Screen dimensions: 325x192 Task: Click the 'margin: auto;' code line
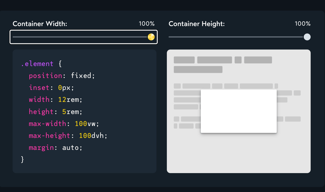point(56,148)
